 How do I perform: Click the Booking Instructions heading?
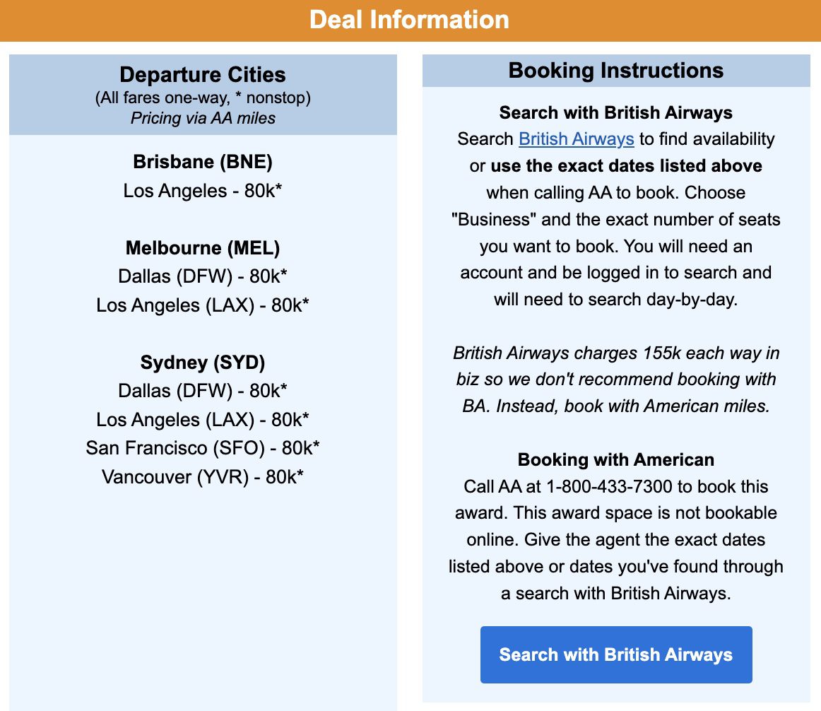click(x=616, y=70)
